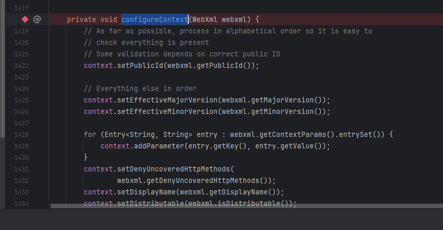The width and height of the screenshot is (443, 230).
Task: Click setEffectiveMajorVersion in the code
Action: pos(167,100)
